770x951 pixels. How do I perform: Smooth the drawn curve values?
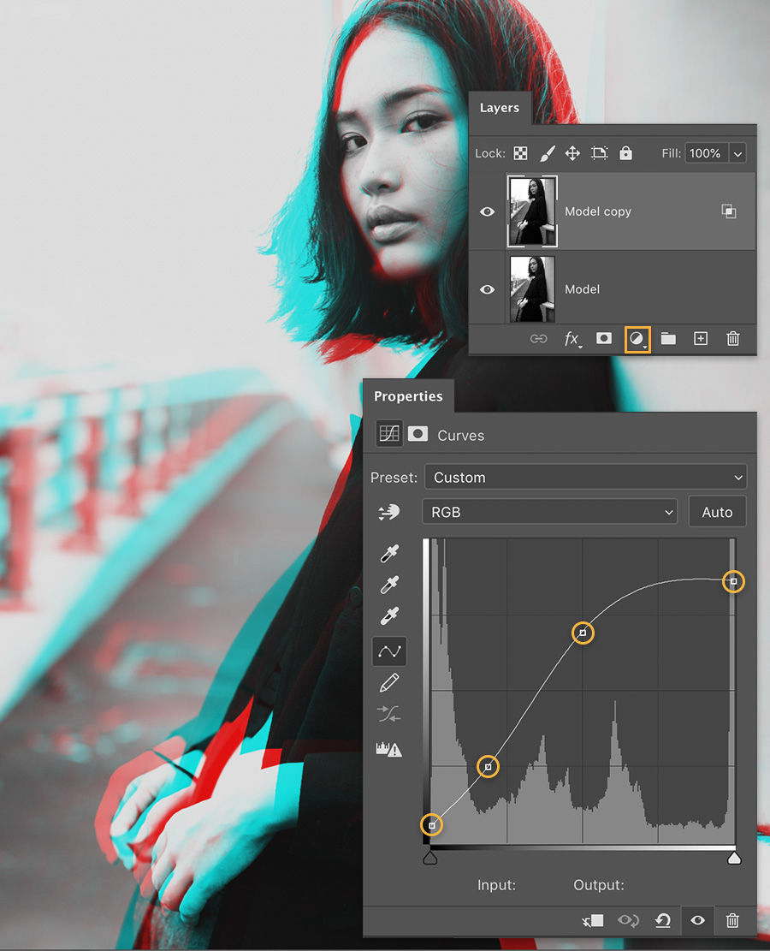[389, 713]
